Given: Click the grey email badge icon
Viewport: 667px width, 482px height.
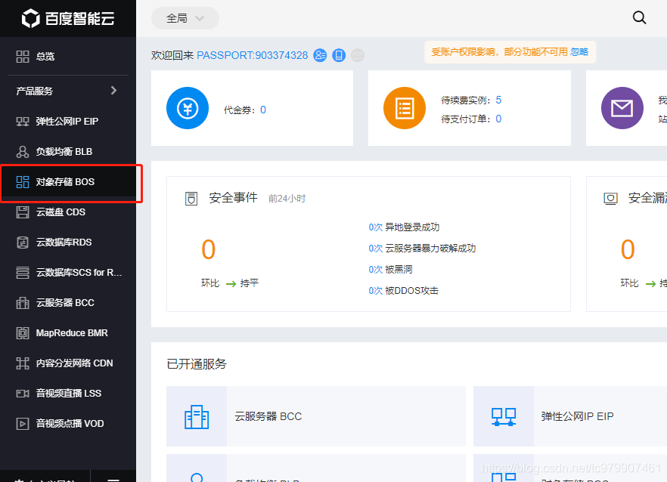Looking at the screenshot, I should [x=357, y=55].
